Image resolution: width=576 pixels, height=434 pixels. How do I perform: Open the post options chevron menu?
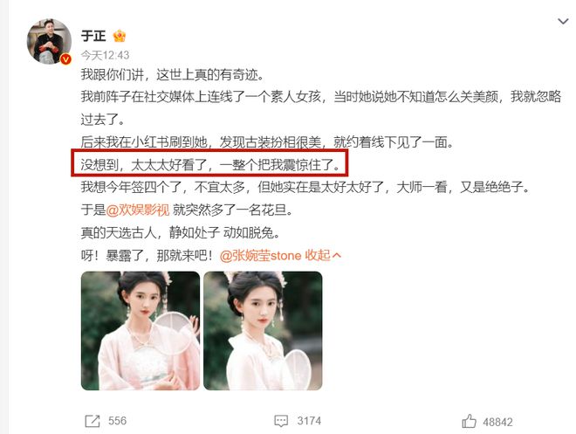point(563,22)
